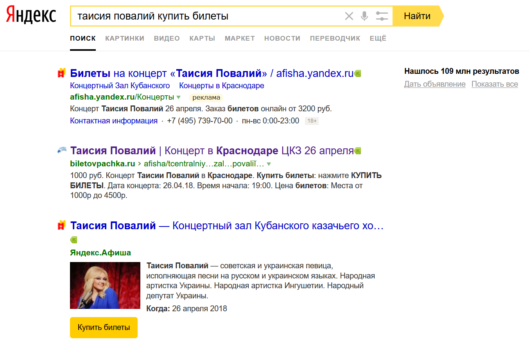Open the Карты tab
The width and height of the screenshot is (529, 346).
202,38
